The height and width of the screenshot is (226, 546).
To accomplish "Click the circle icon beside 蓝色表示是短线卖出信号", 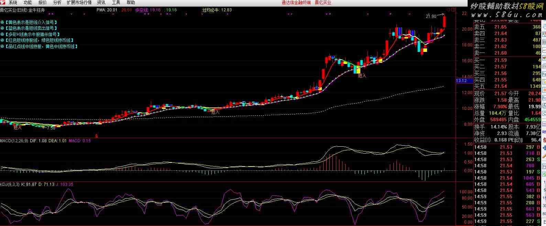I will (x=2, y=28).
